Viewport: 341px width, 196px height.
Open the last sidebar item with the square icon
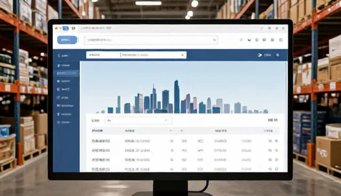(63, 123)
